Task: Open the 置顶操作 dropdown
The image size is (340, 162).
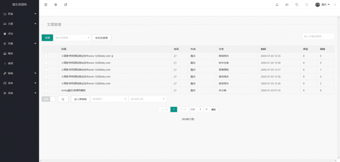Action: tap(110, 99)
